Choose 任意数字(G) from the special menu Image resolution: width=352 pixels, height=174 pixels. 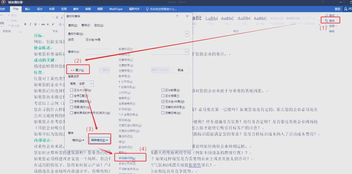(126, 65)
